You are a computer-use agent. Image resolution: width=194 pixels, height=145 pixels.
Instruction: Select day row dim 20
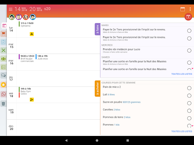[53, 128]
